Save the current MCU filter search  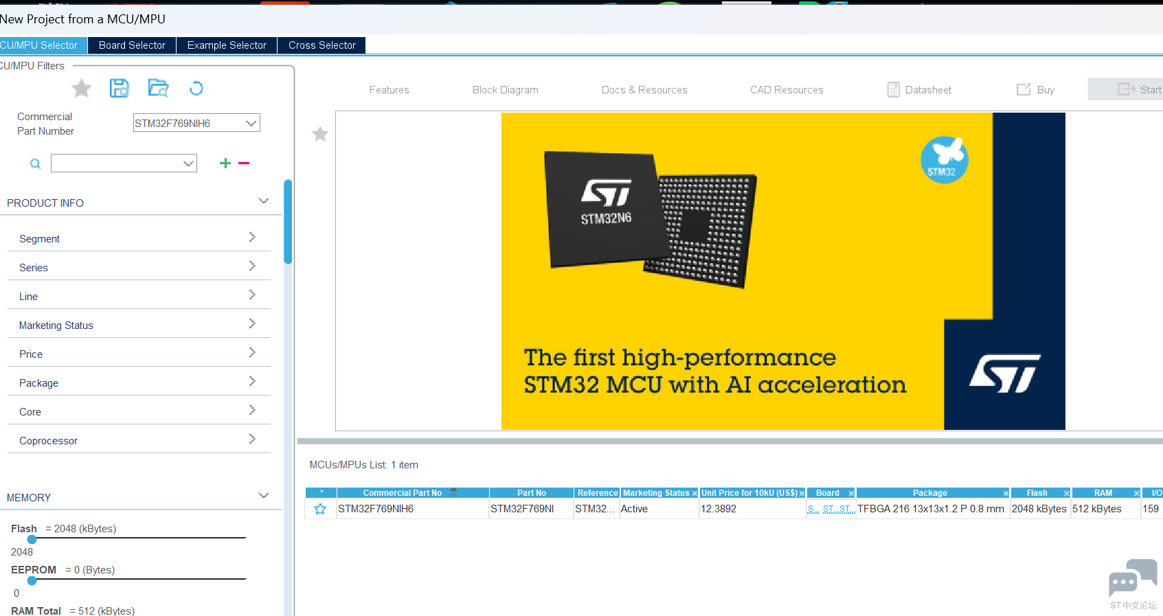(120, 88)
